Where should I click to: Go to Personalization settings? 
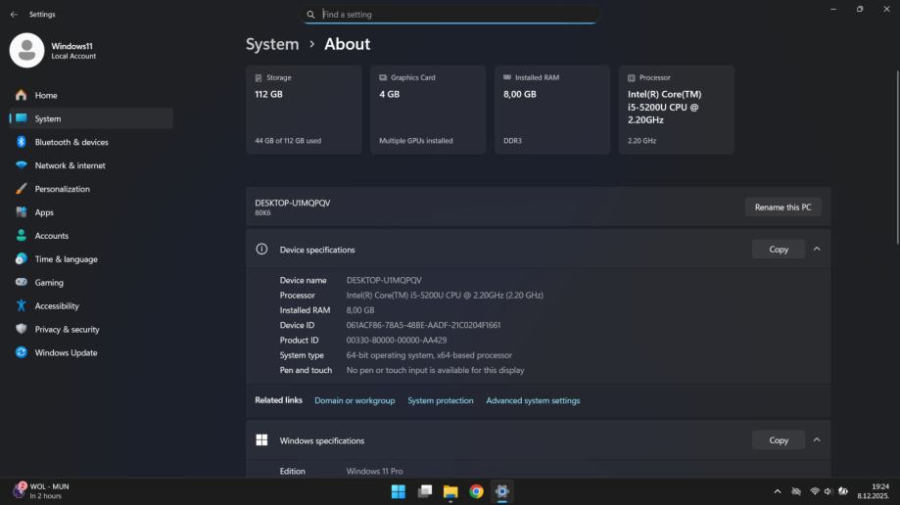62,189
